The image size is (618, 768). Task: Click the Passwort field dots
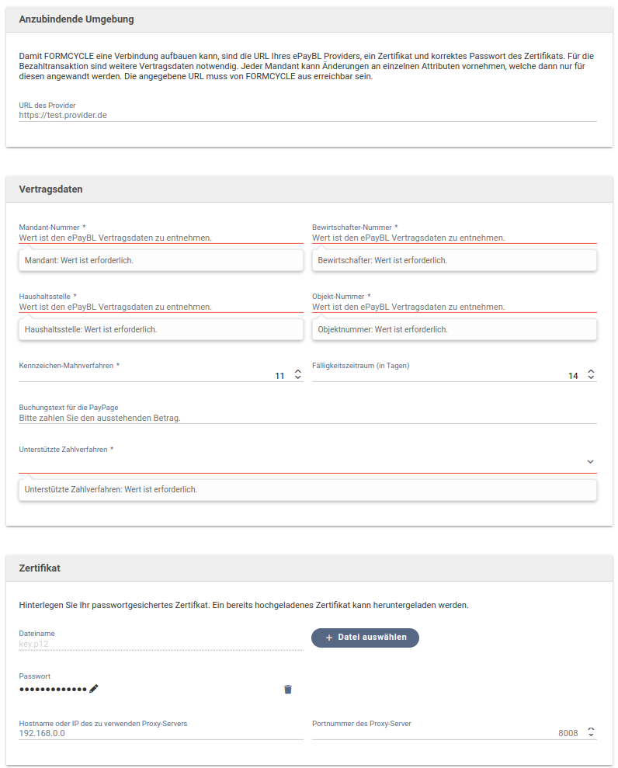53,689
